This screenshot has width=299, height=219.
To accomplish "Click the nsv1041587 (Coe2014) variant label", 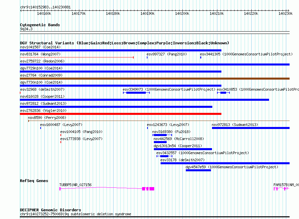I will [40, 47].
